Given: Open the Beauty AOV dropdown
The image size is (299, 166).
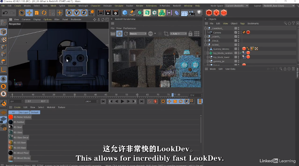Looking at the screenshot, I should [x=138, y=34].
